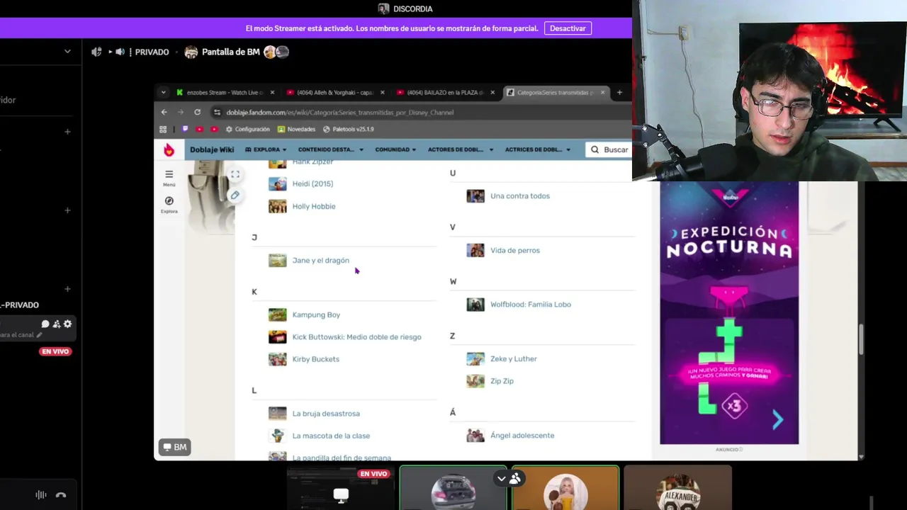Expand the ACTRICES DE DOBL... dropdown menu
The width and height of the screenshot is (907, 510).
[538, 149]
